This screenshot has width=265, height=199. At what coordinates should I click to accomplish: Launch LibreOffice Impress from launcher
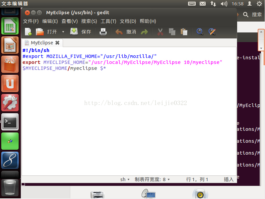pyautogui.click(x=10, y=45)
